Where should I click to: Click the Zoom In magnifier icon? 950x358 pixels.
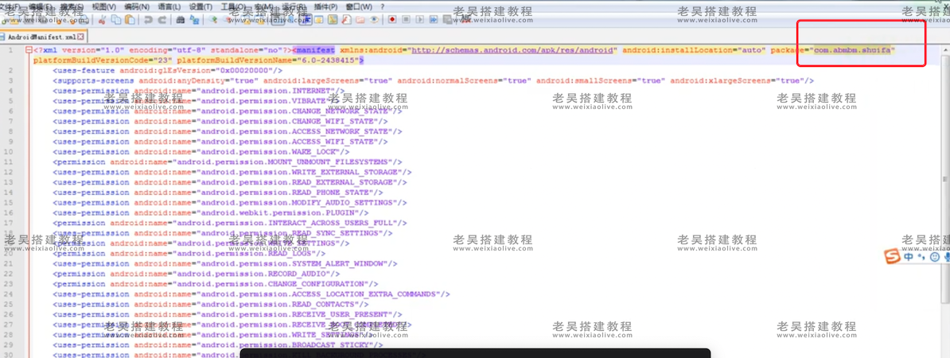[x=213, y=20]
